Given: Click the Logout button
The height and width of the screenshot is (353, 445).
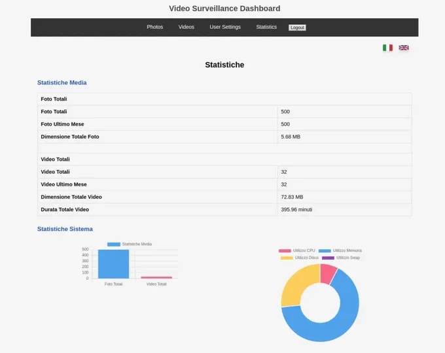Looking at the screenshot, I should point(297,27).
